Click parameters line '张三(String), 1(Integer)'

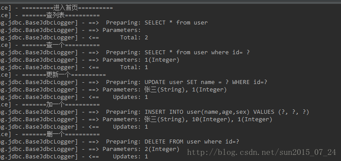pyautogui.click(x=114, y=89)
